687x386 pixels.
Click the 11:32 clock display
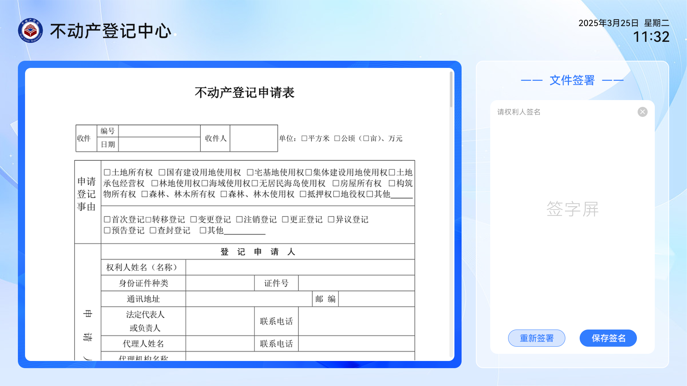651,37
